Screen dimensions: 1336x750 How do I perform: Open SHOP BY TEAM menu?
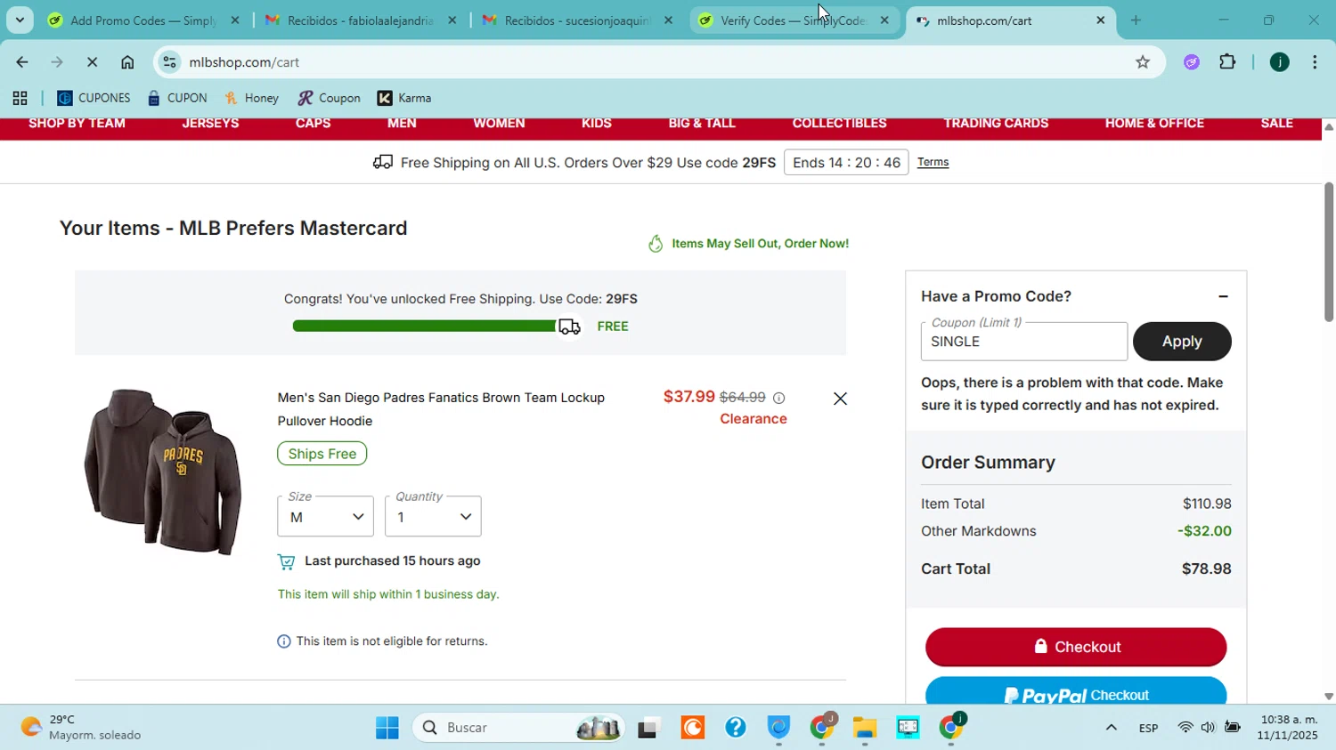(x=77, y=124)
